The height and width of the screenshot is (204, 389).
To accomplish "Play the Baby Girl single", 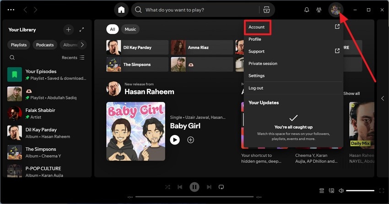I will pos(175,140).
